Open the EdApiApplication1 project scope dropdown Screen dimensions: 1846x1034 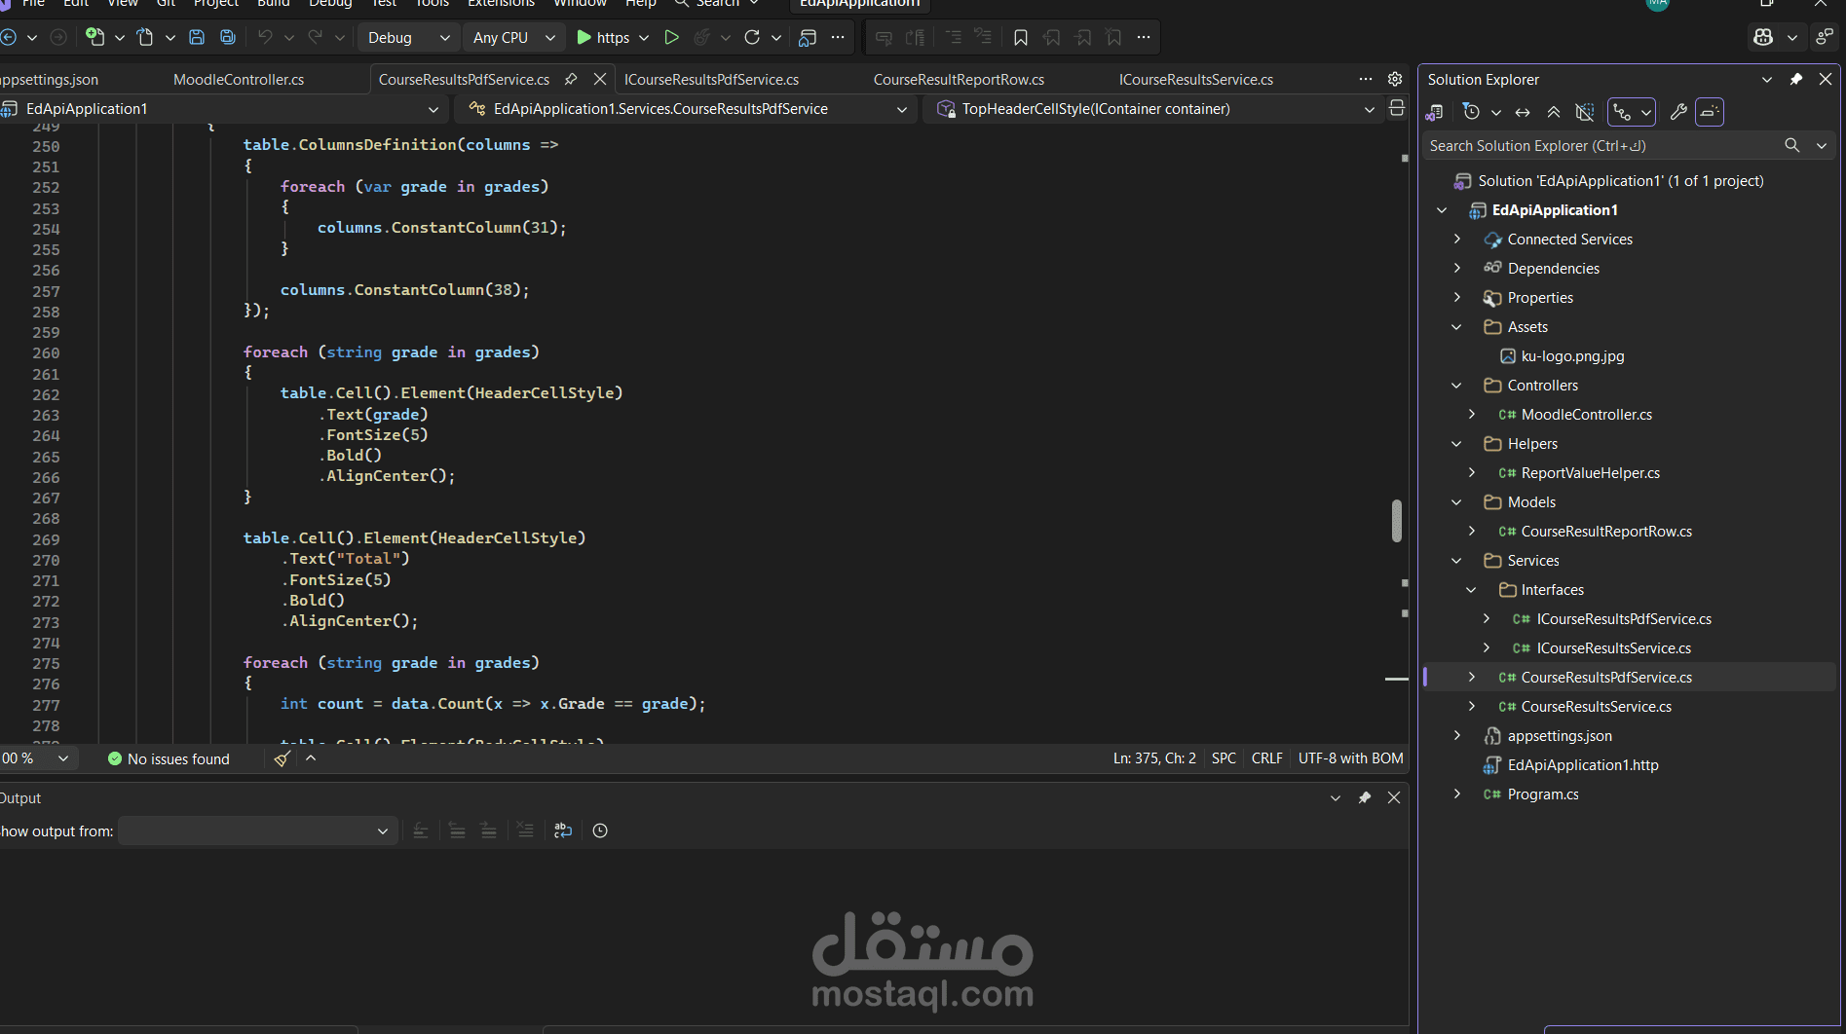pos(222,108)
